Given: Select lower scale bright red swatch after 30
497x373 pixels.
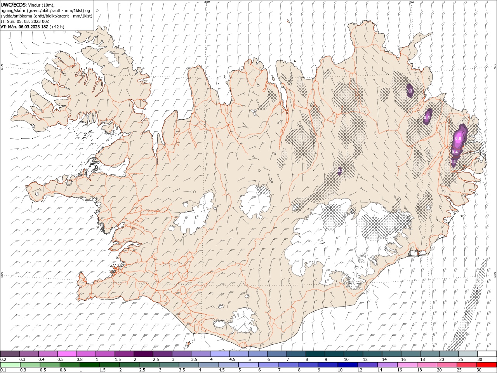Looking at the screenshot, I should (x=486, y=365).
